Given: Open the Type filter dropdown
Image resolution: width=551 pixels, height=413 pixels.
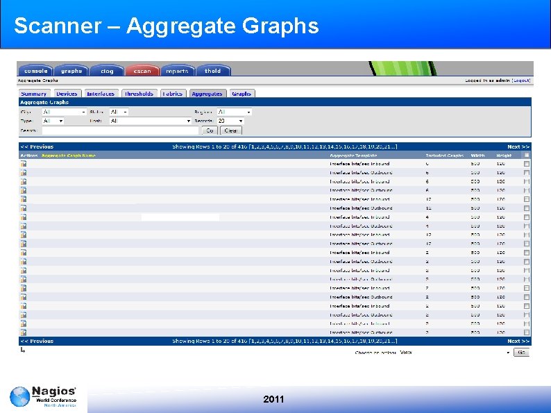Looking at the screenshot, I should tap(53, 121).
